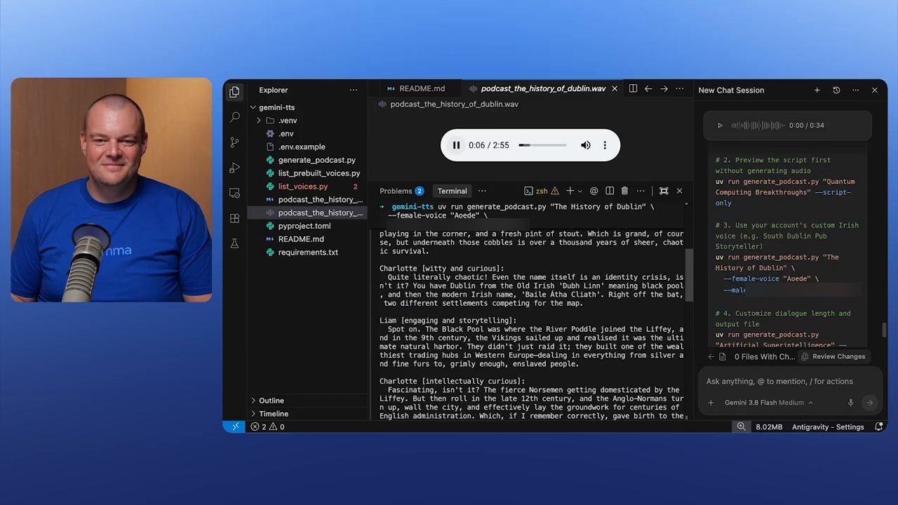Pause the Dublin podcast audio playback
The image size is (898, 505).
pyautogui.click(x=456, y=145)
